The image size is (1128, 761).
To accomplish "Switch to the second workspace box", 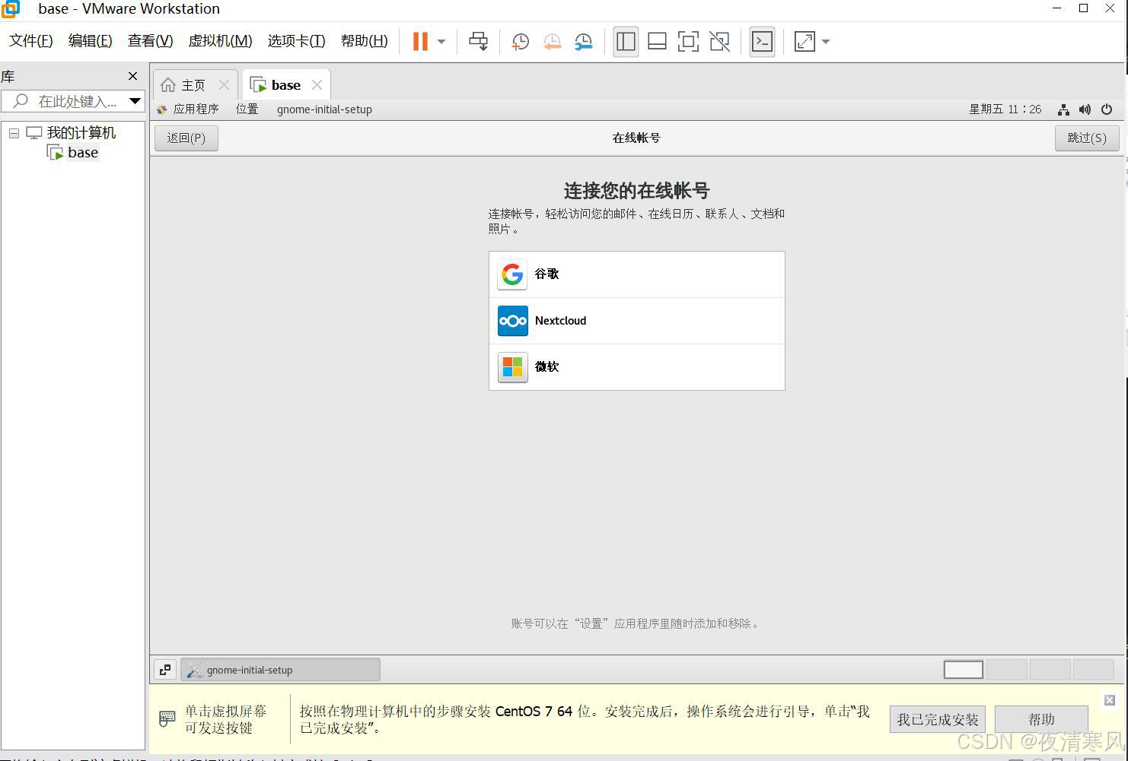I will coord(1007,670).
